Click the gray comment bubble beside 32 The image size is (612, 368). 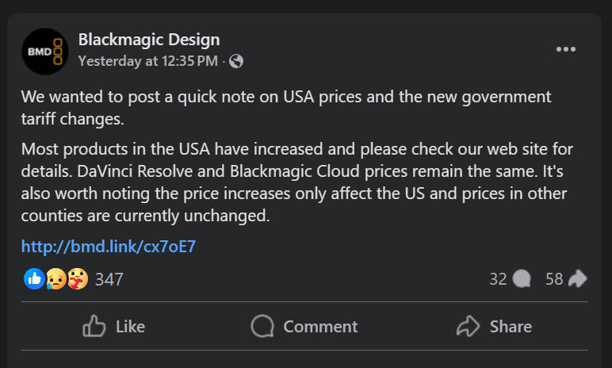522,279
